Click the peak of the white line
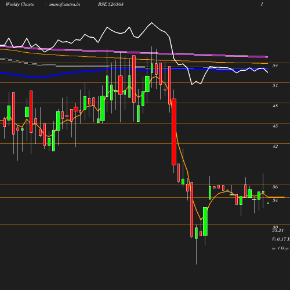Viewport: 290px width, 290px height. (151, 23)
